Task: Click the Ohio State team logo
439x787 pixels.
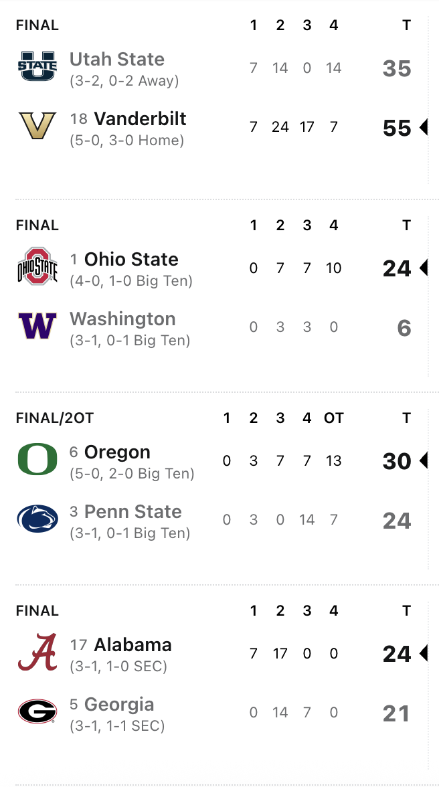Action: [37, 266]
